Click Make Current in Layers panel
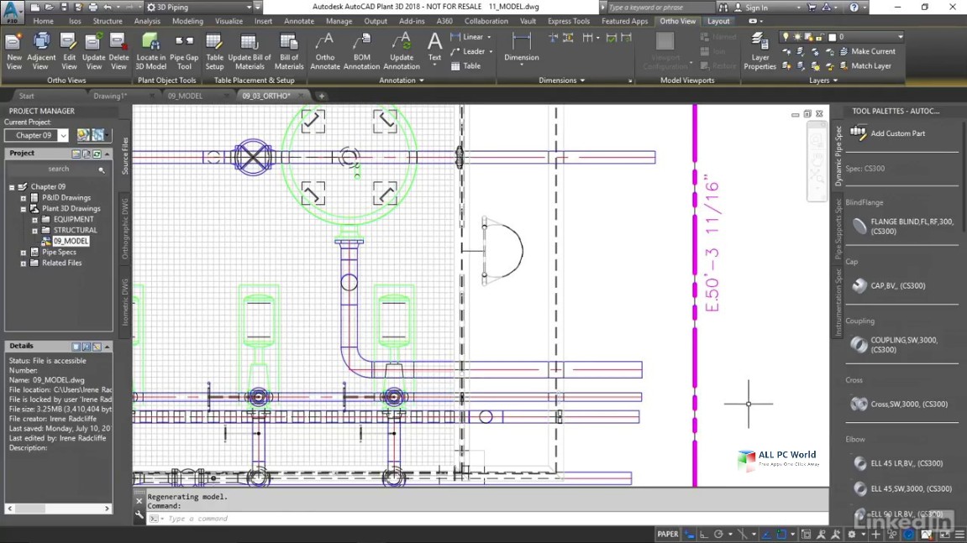Image resolution: width=967 pixels, height=543 pixels. [x=865, y=51]
